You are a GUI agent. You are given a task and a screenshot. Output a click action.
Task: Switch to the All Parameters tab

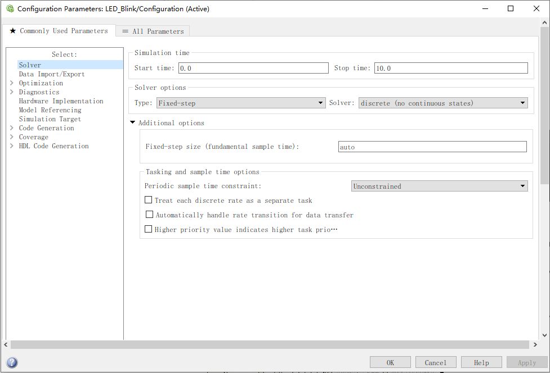point(153,31)
